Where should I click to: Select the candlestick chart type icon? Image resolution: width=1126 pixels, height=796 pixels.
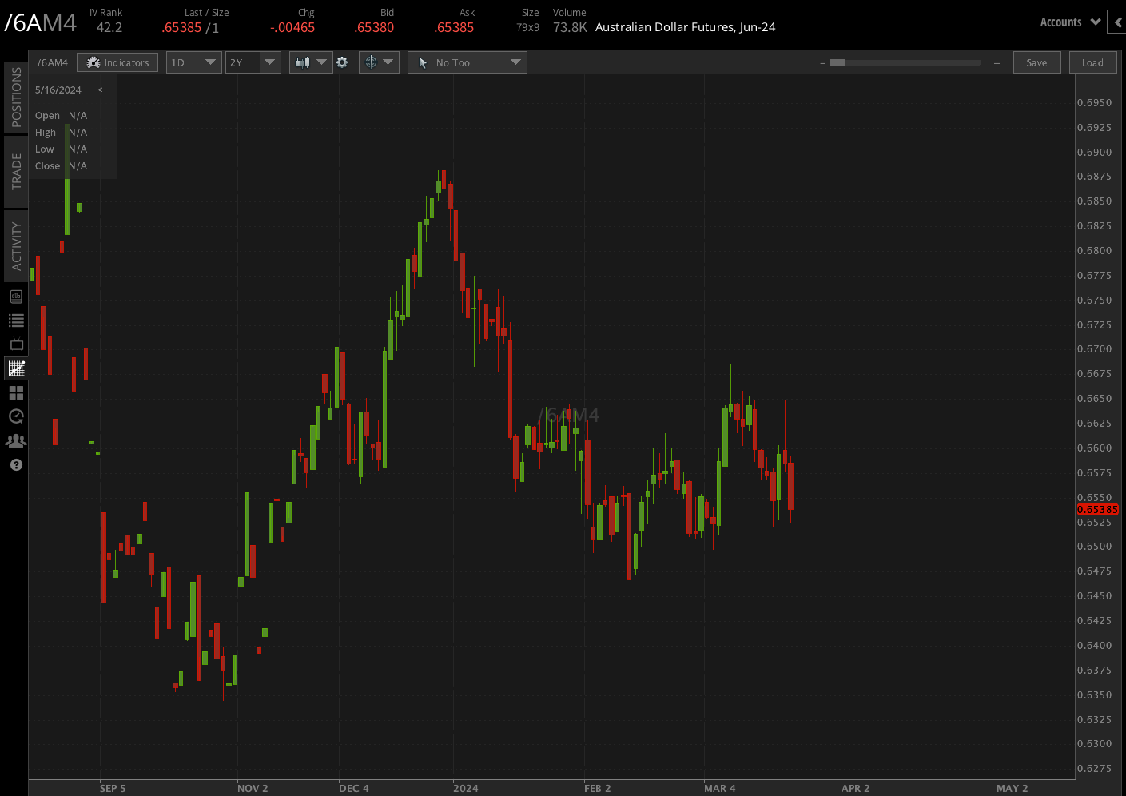304,62
